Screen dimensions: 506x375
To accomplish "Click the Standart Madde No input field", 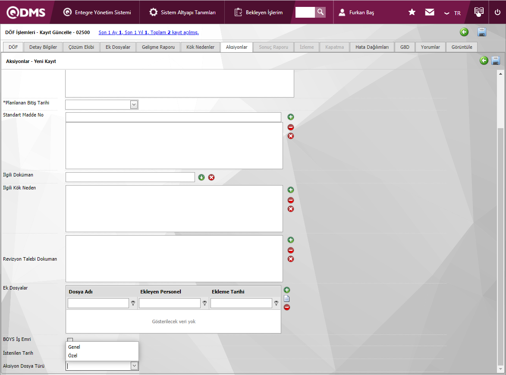I will (x=173, y=117).
